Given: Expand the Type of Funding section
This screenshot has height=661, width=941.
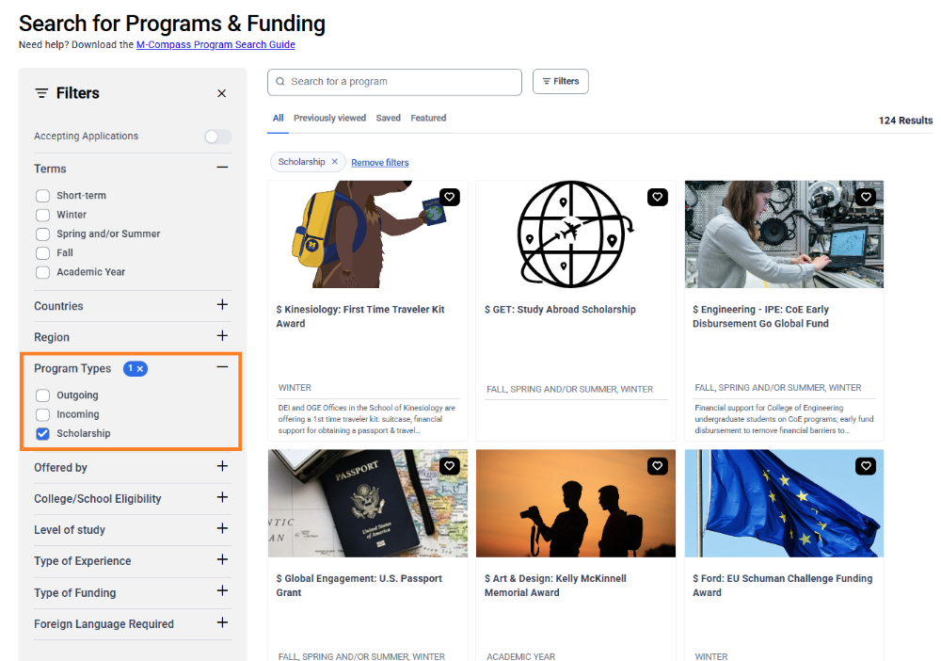Looking at the screenshot, I should [x=222, y=592].
